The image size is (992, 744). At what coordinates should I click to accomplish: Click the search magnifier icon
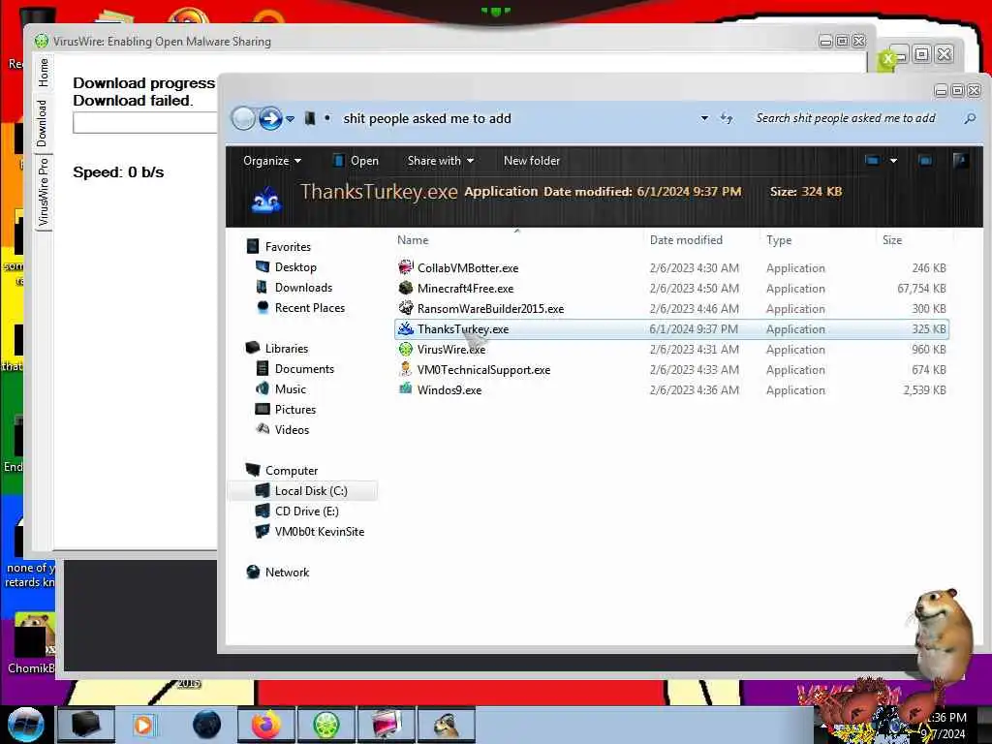click(x=970, y=118)
